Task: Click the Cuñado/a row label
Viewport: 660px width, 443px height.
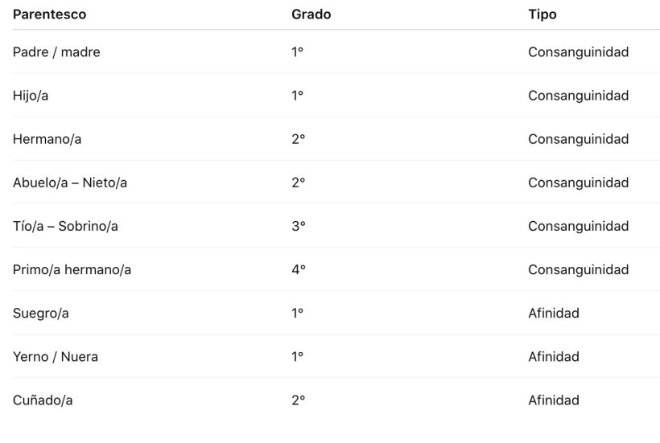Action: pyautogui.click(x=43, y=400)
